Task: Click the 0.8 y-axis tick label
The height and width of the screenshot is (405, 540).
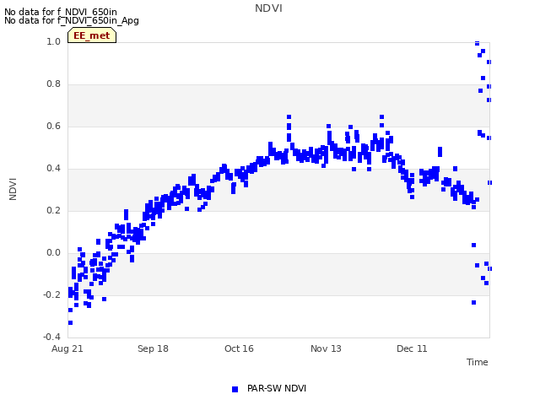Action: click(53, 84)
